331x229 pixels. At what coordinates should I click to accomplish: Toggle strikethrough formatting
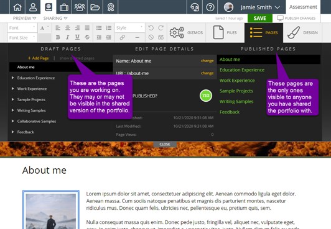[x=87, y=37]
